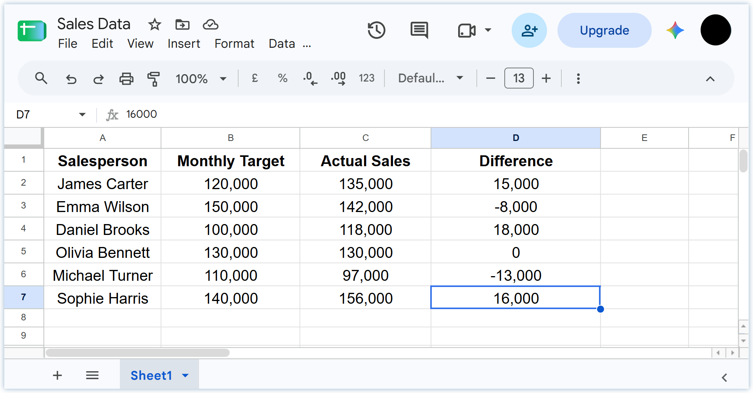Screen dimensions: 753x393
Task: Open the Edit menu
Action: click(102, 43)
